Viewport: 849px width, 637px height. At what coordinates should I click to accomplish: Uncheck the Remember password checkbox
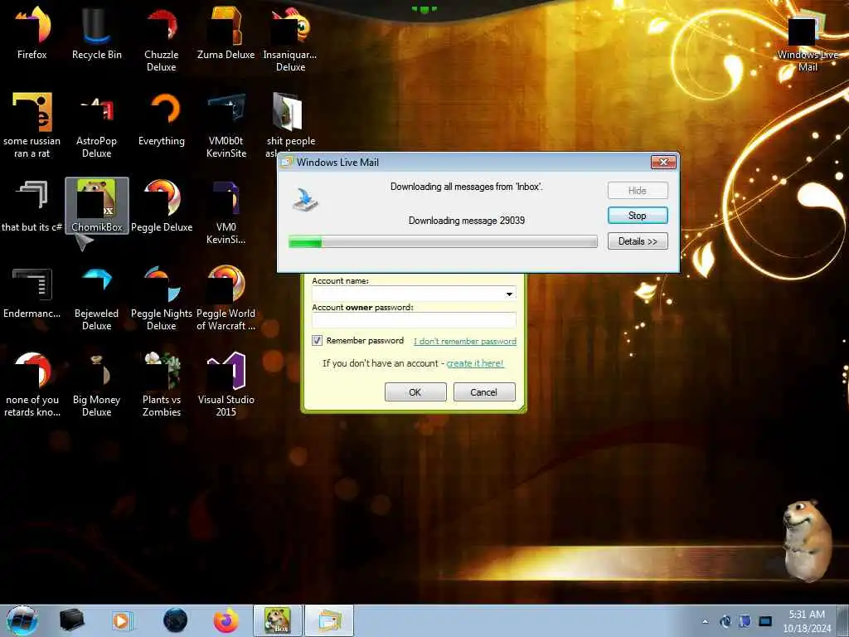click(x=317, y=340)
